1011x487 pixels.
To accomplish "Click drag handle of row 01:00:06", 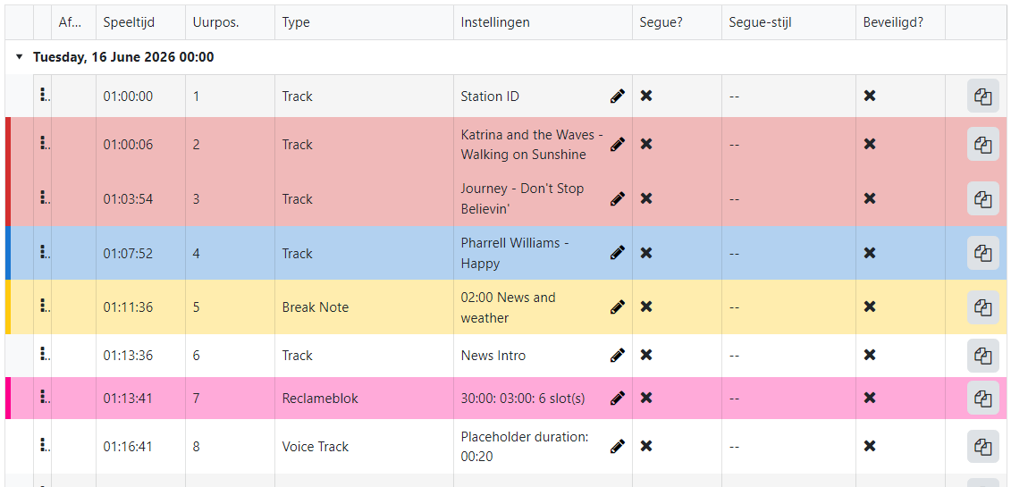I will 43,144.
